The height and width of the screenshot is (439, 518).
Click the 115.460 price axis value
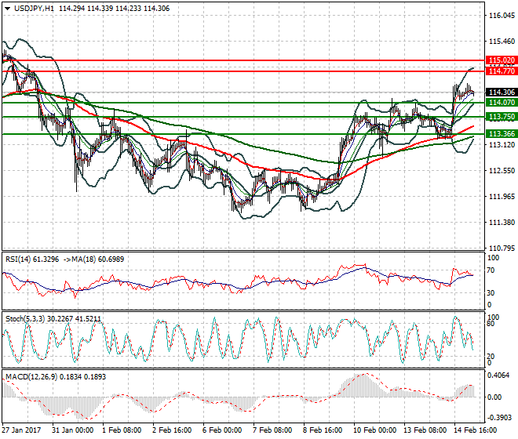click(x=502, y=42)
